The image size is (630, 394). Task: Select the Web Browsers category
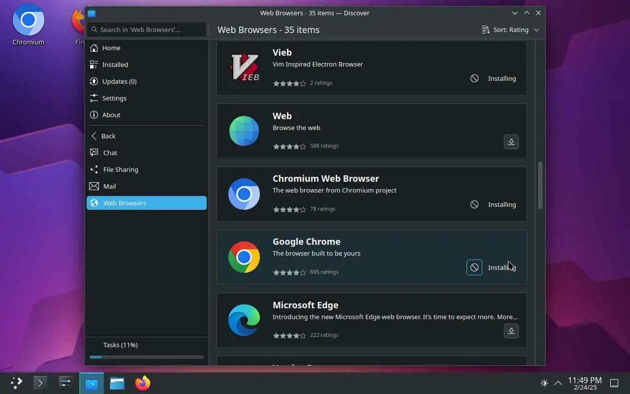click(147, 203)
